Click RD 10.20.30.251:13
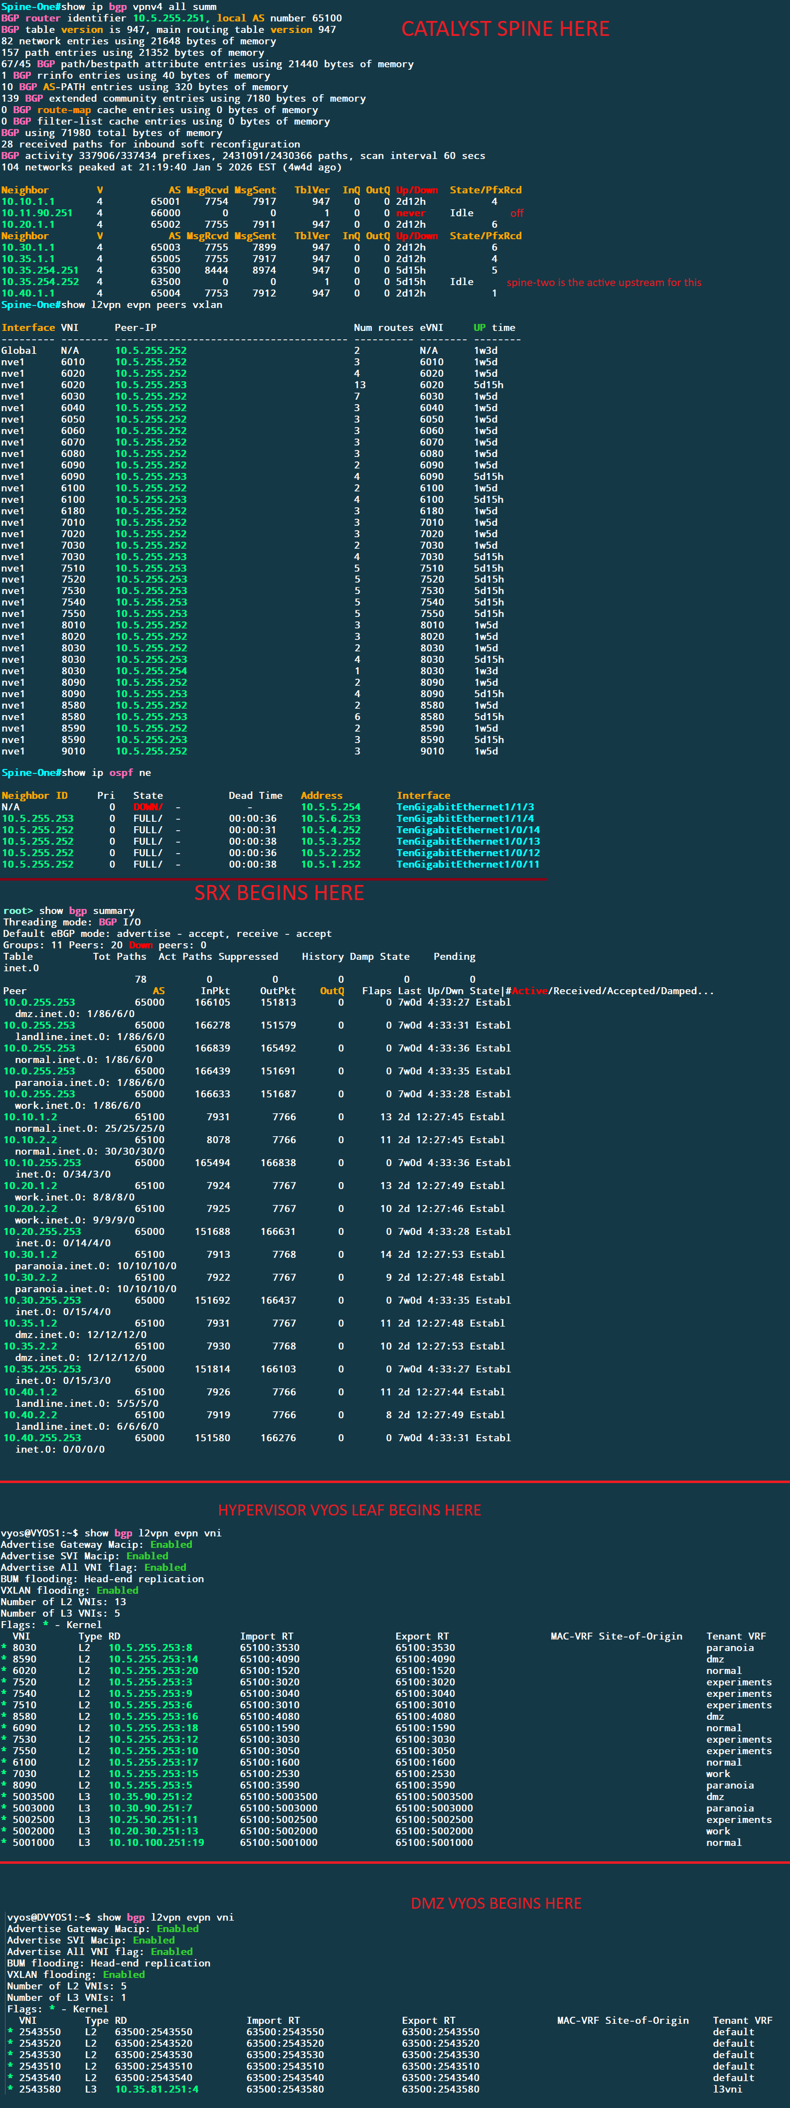 (153, 1831)
